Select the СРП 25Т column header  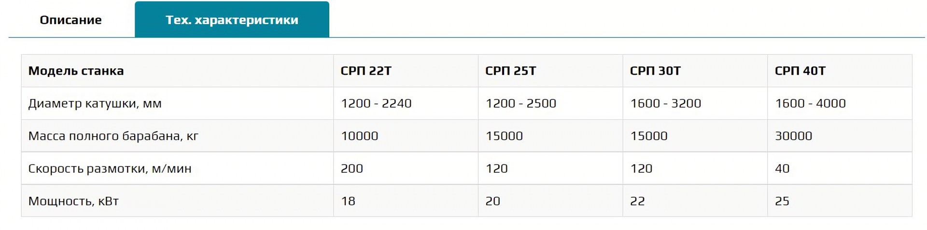[510, 71]
